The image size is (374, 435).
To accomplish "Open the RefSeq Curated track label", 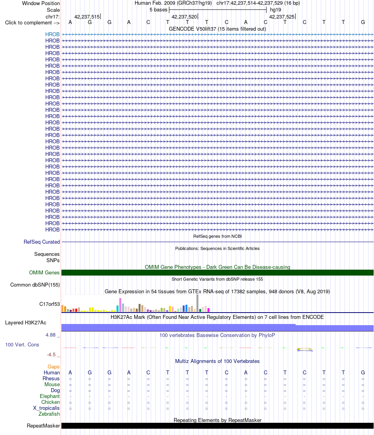I will coord(42,242).
